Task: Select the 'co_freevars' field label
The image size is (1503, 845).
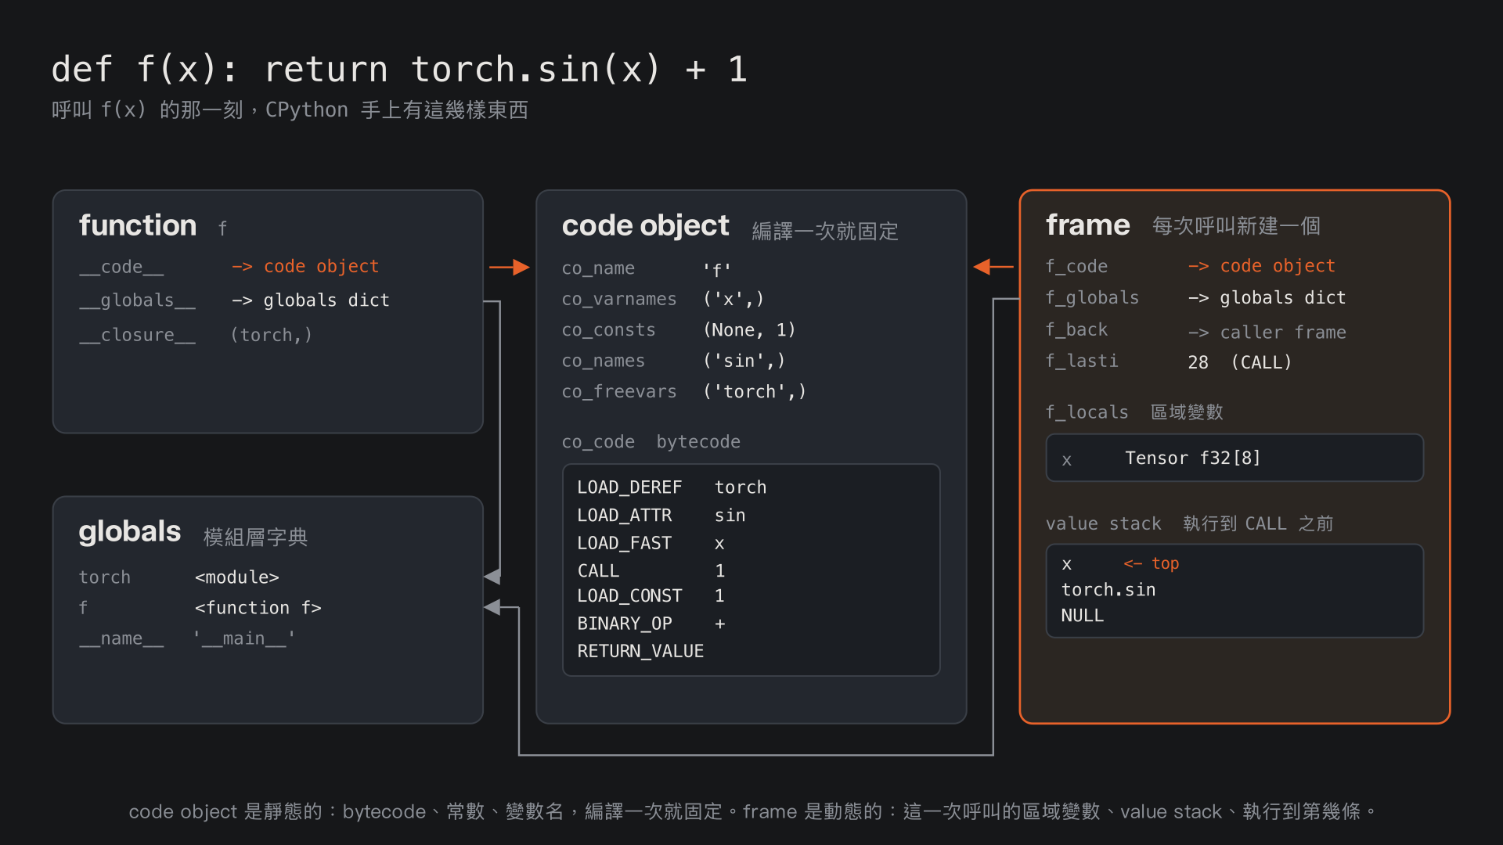Action: click(619, 391)
